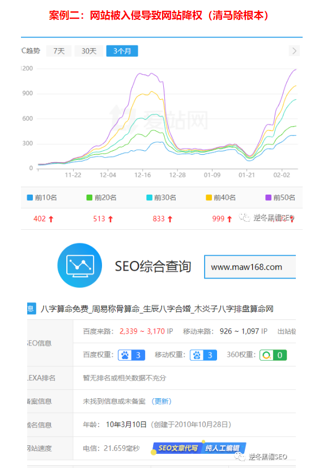Open the 更新 link in 备案信息
The image size is (327, 468).
click(x=162, y=402)
